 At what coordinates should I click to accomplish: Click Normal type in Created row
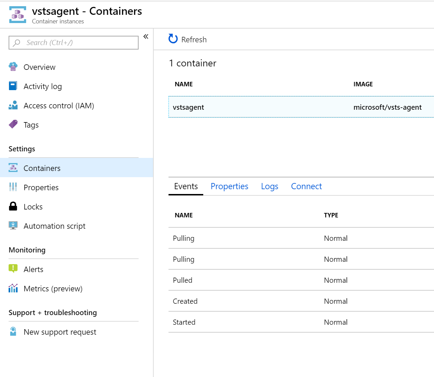click(336, 301)
